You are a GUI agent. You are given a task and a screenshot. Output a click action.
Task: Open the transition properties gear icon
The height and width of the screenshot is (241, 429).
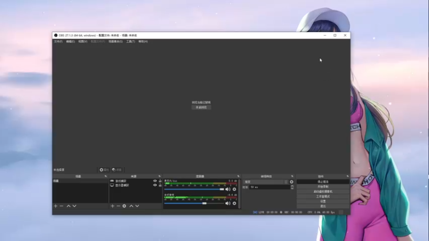292,182
